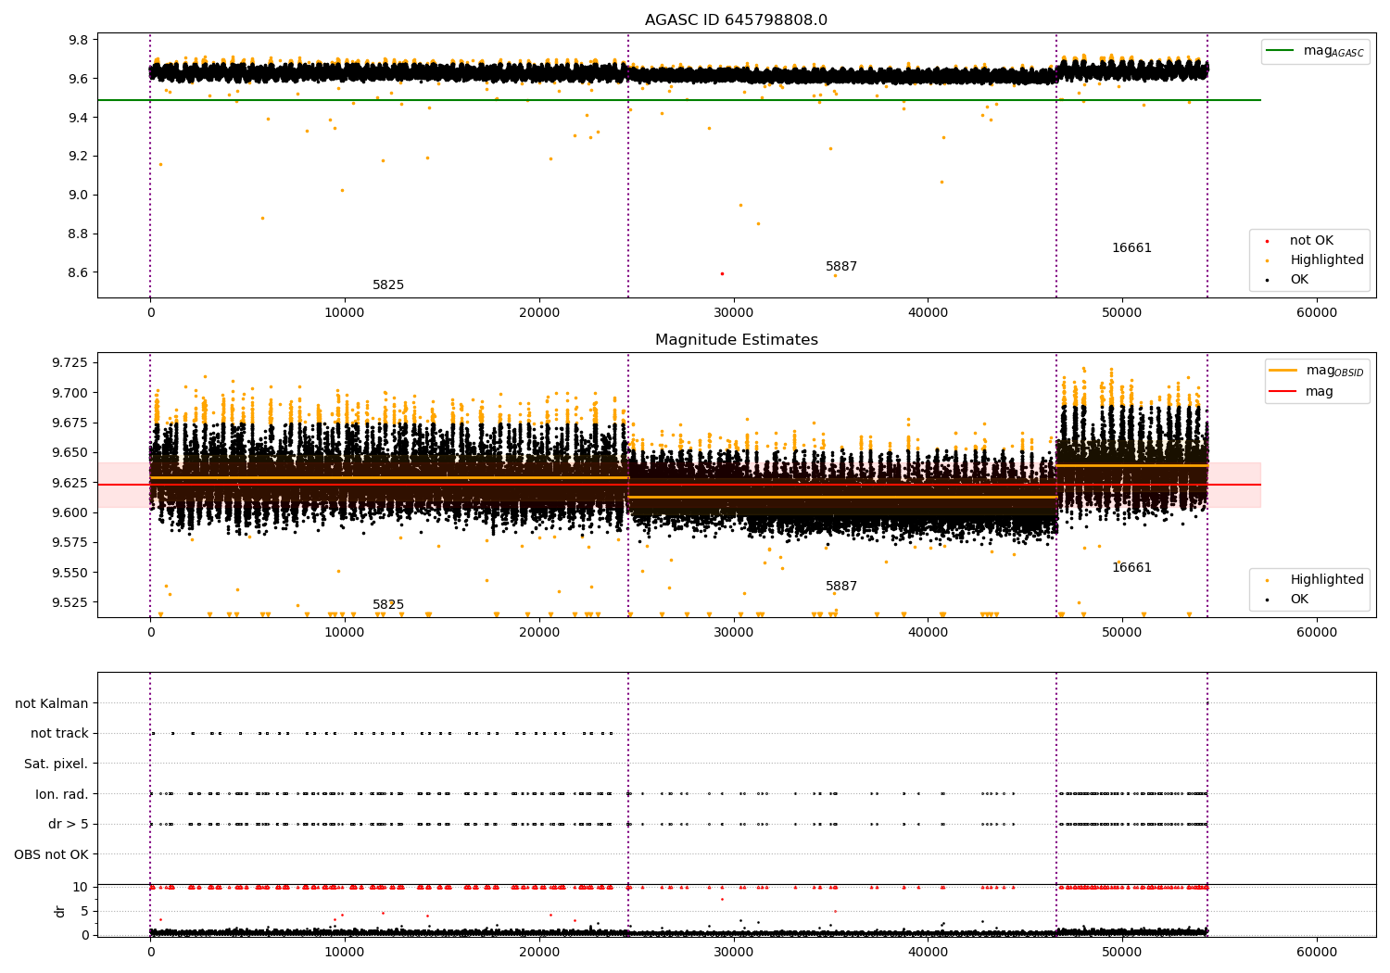Click the y-axis tick "9.0" in the top plot
Viewport: 1390px width, 973px height.
(x=78, y=196)
